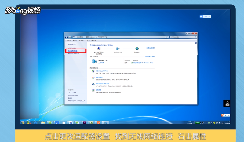Click the 选择家庭组和共享选项 link
Image resolution: width=244 pixels, height=142 pixels.
click(x=102, y=84)
